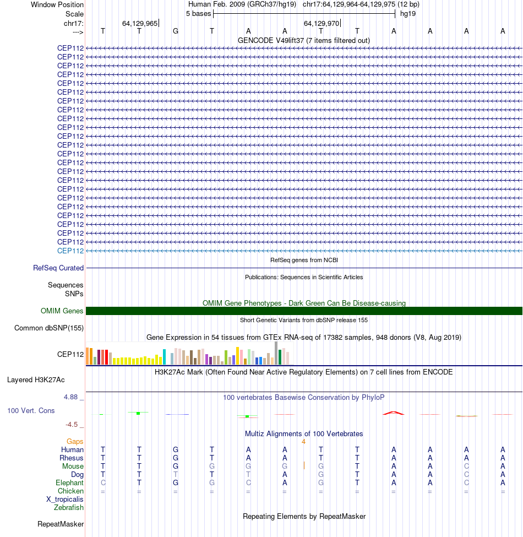Click the ---> strand direction arrow label
Image resolution: width=523 pixels, height=537 pixels.
click(x=78, y=32)
